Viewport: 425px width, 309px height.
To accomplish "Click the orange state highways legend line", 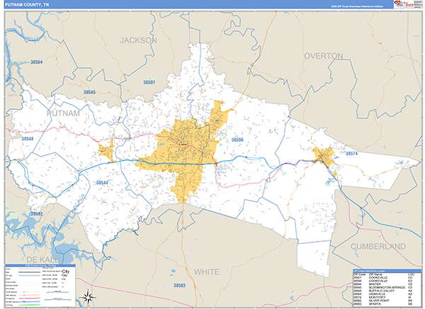I will (29, 295).
